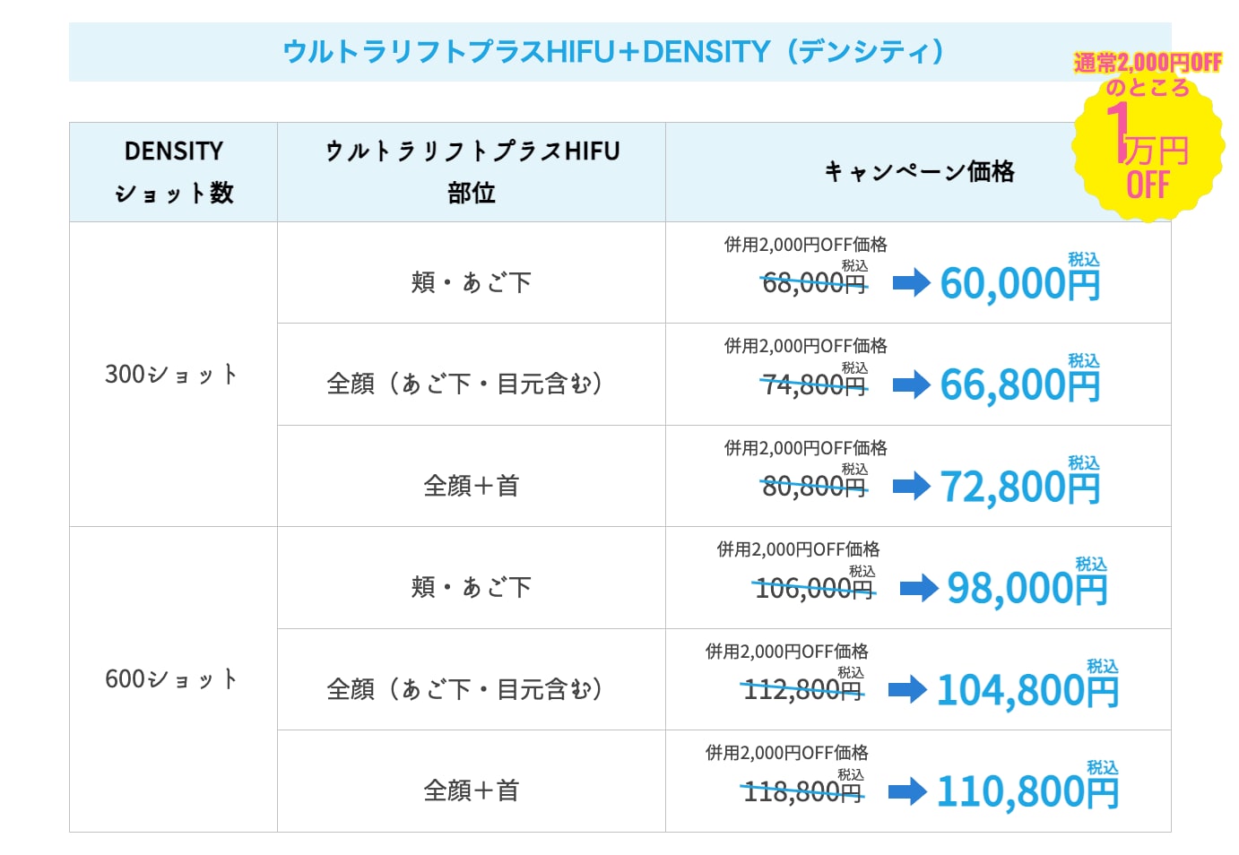Click 全顔+首 in the 300ショット group
This screenshot has height=855, width=1239.
click(472, 486)
